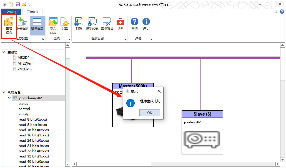Open the 文件(F) file menu tab
The width and height of the screenshot is (286, 168).
[x=11, y=12]
